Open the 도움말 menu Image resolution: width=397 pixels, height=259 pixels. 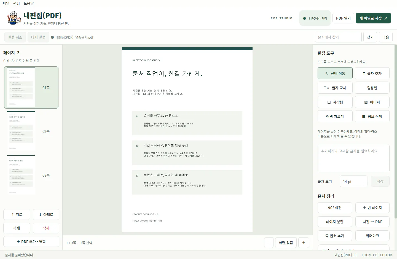coord(29,3)
